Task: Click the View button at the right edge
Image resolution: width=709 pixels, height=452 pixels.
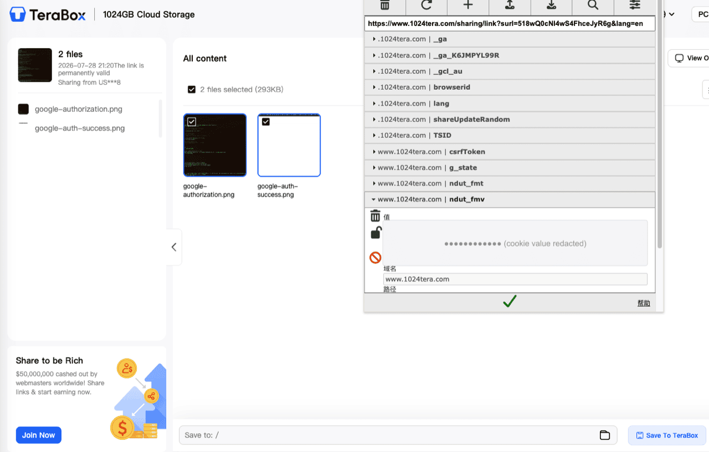Action: tap(689, 58)
